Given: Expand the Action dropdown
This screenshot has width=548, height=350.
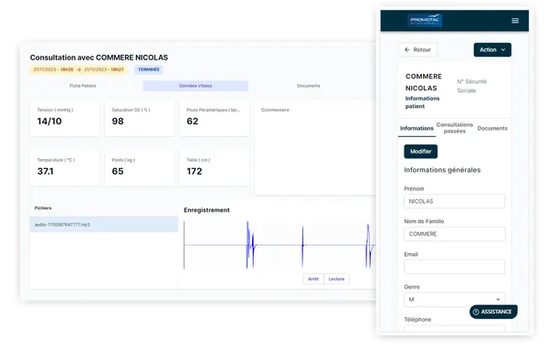Looking at the screenshot, I should click(492, 49).
